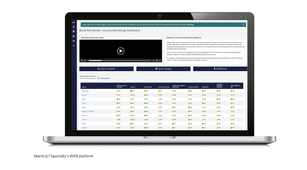Start the intro video with the center play button
Image resolution: width=307 pixels, height=170 pixels.
121,51
